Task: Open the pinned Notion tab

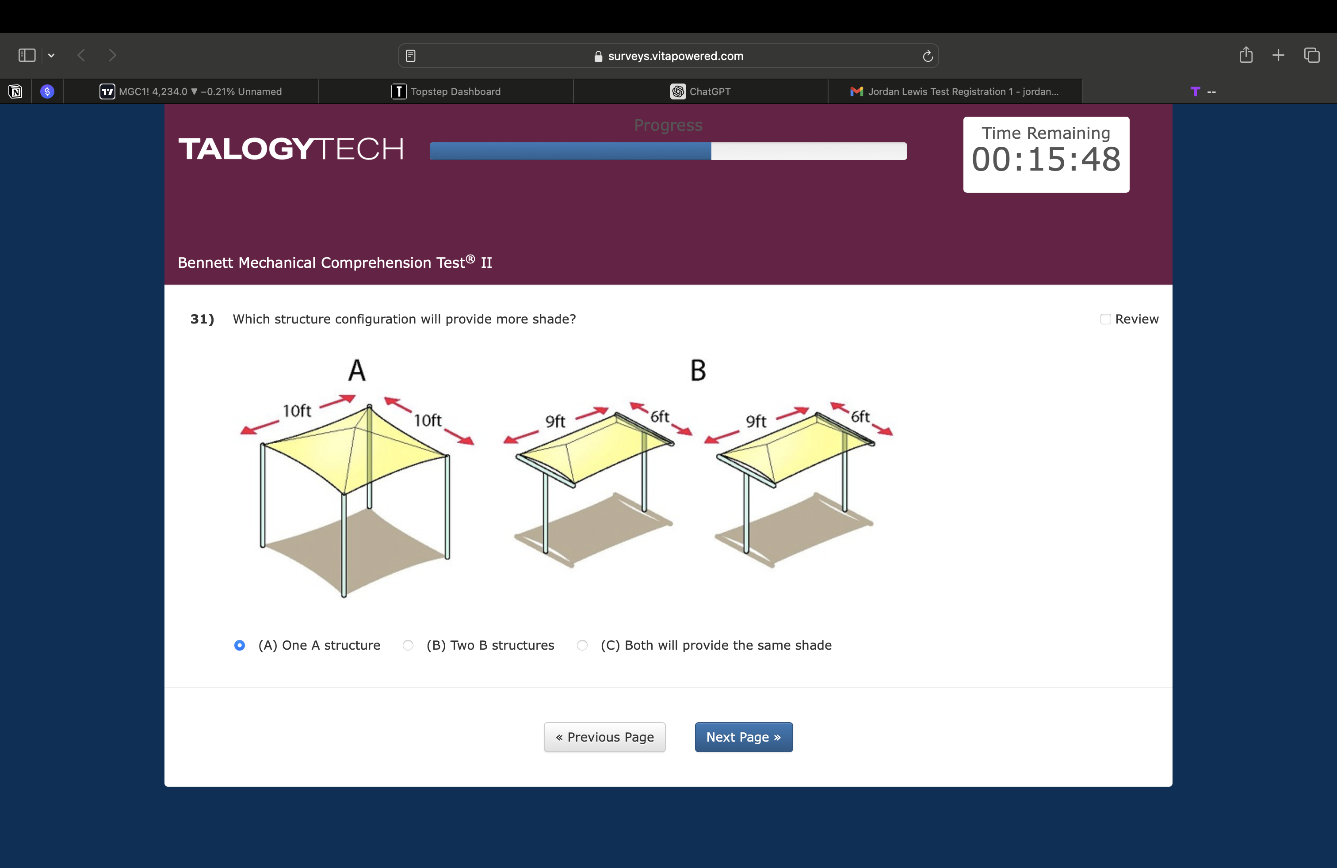Action: 16,91
